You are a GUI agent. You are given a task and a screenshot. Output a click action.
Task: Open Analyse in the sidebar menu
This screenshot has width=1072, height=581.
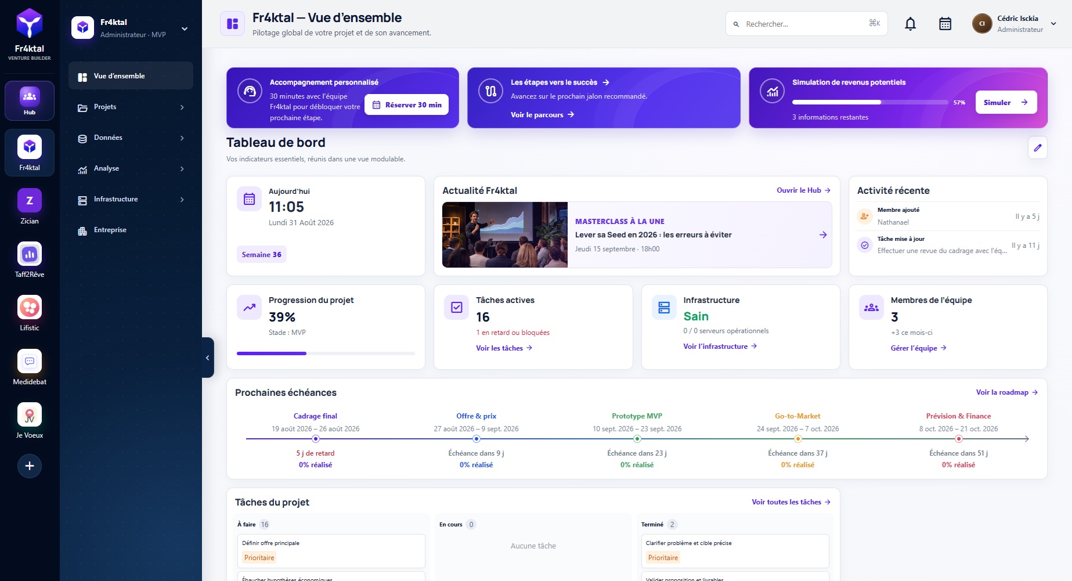point(131,168)
